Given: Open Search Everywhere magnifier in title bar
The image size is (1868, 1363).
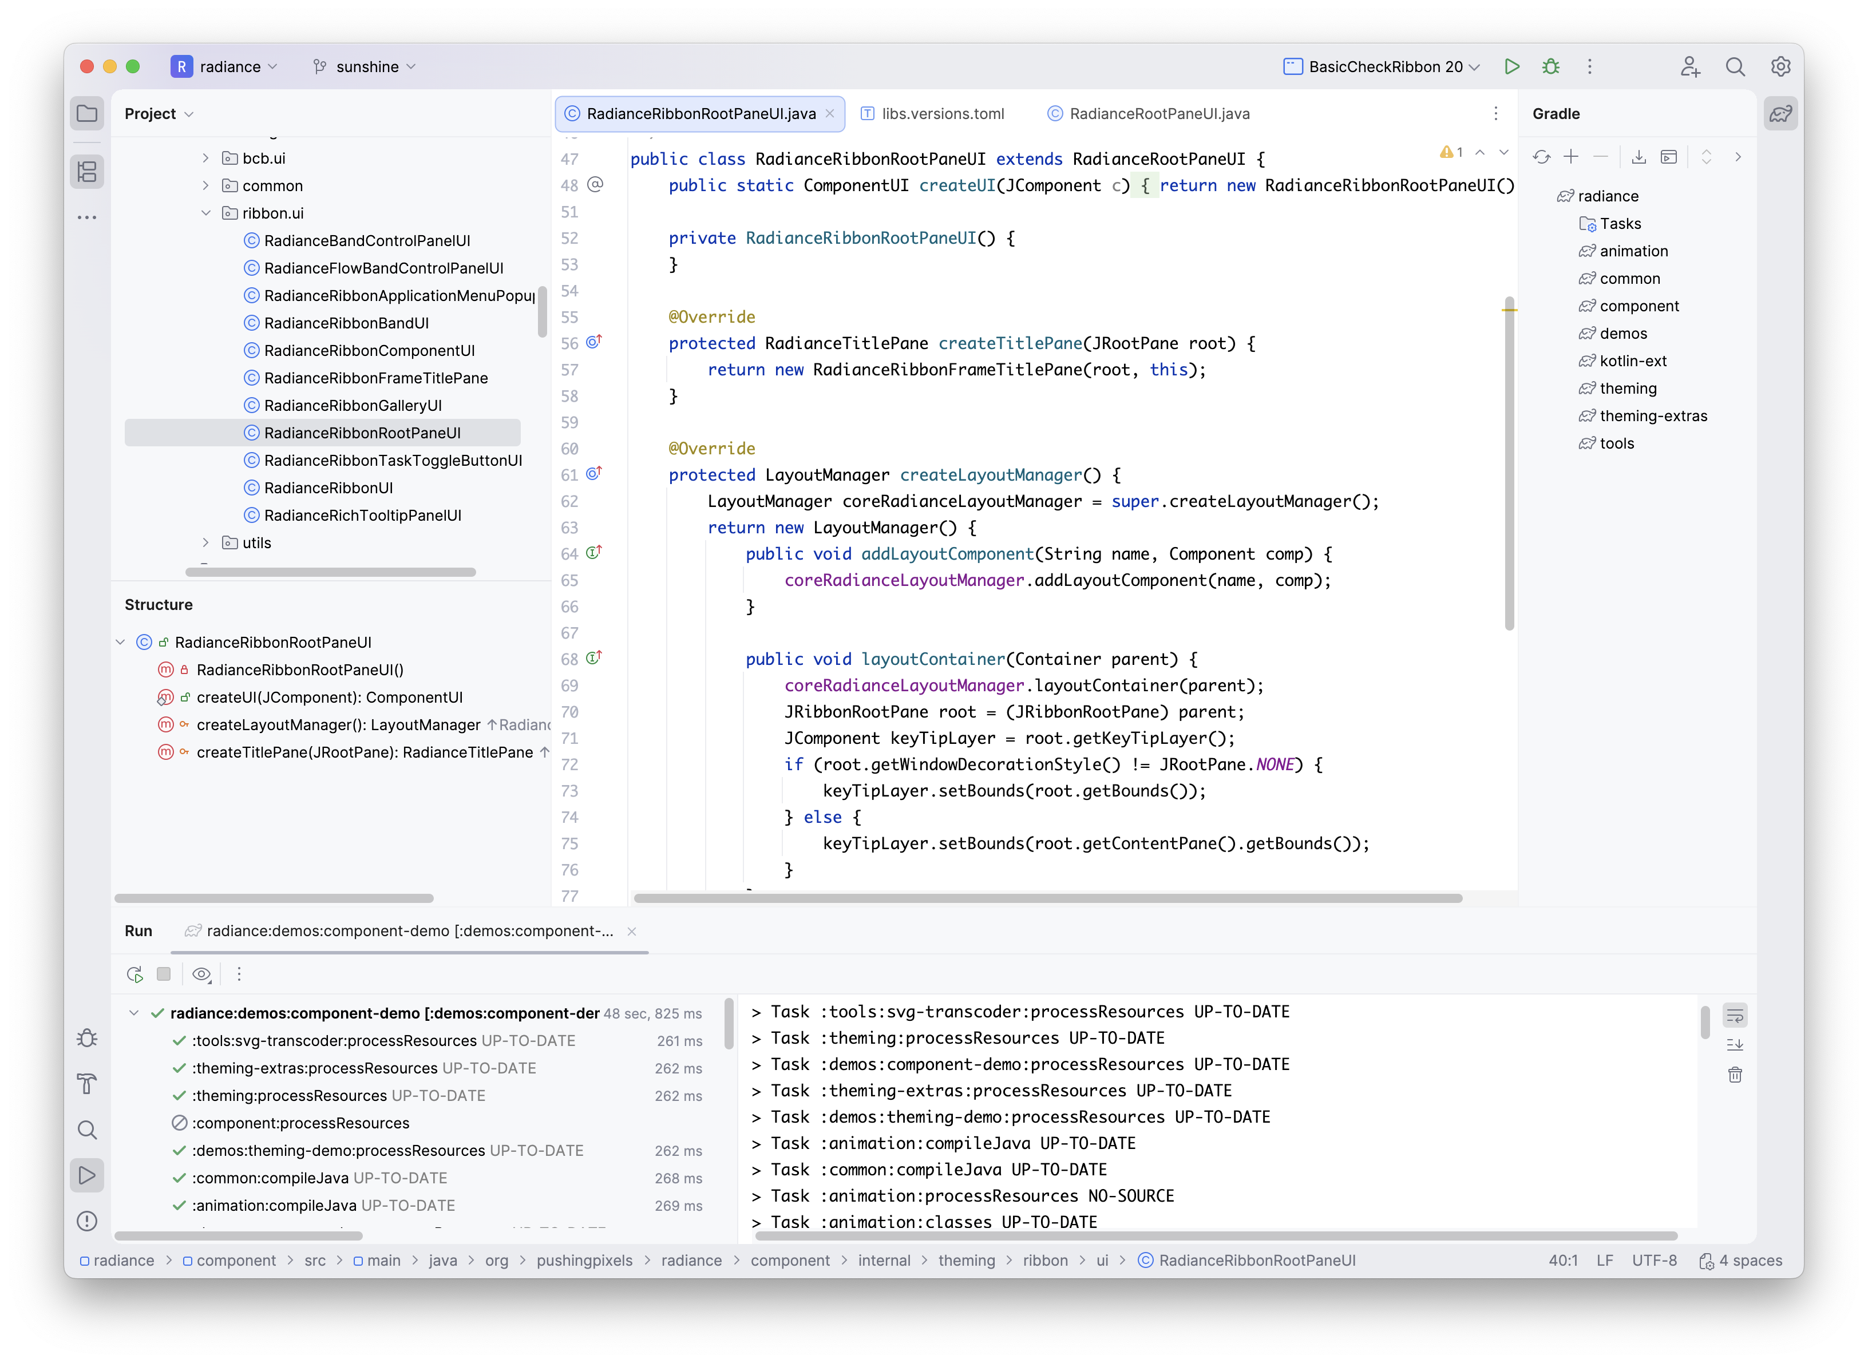Looking at the screenshot, I should tap(1735, 67).
